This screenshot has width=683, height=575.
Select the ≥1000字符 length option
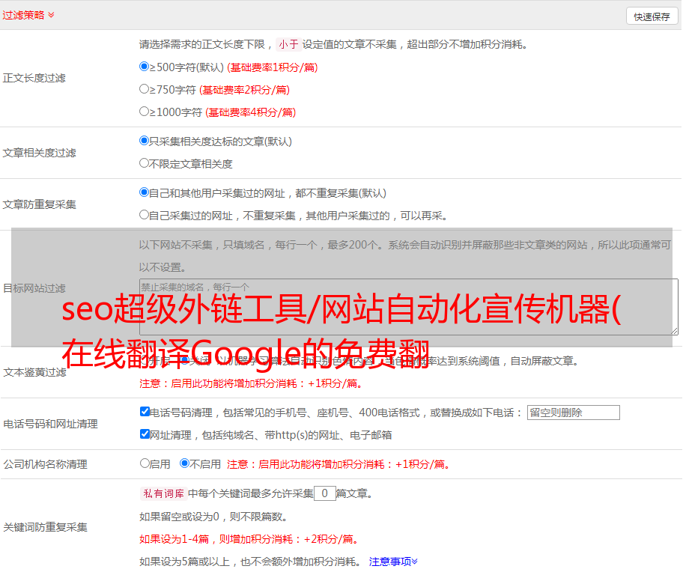click(145, 111)
